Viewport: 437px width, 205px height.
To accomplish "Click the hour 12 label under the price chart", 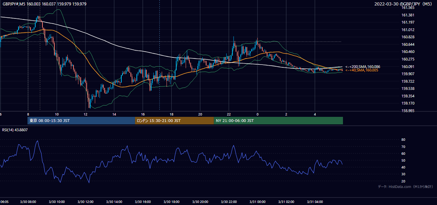I will click(85, 114).
